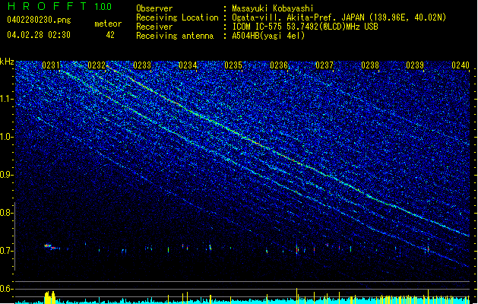This screenshot has width=478, height=304.
Task: Click ICOM IC-575 receiver frequency text
Action: (305, 27)
